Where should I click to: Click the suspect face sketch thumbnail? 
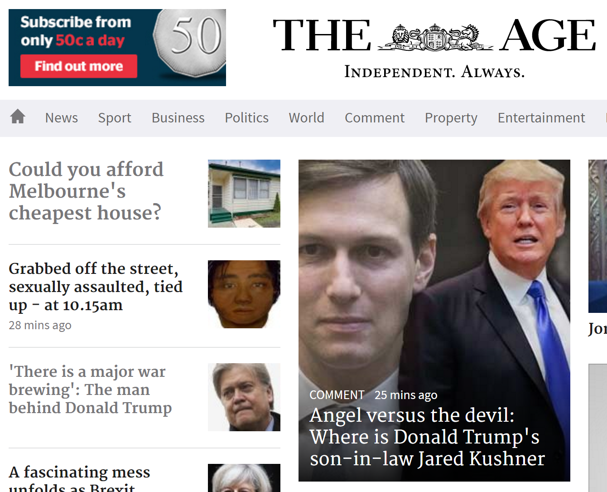click(x=244, y=294)
